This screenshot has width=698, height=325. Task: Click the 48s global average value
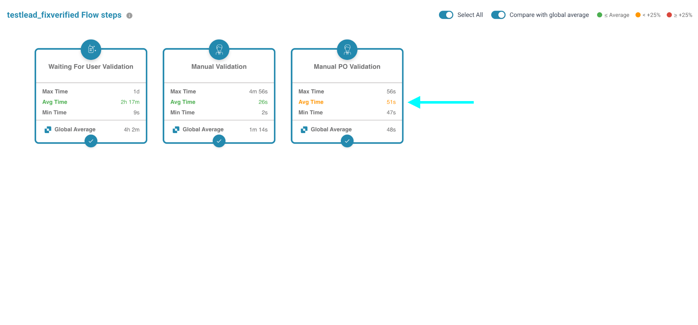point(391,130)
